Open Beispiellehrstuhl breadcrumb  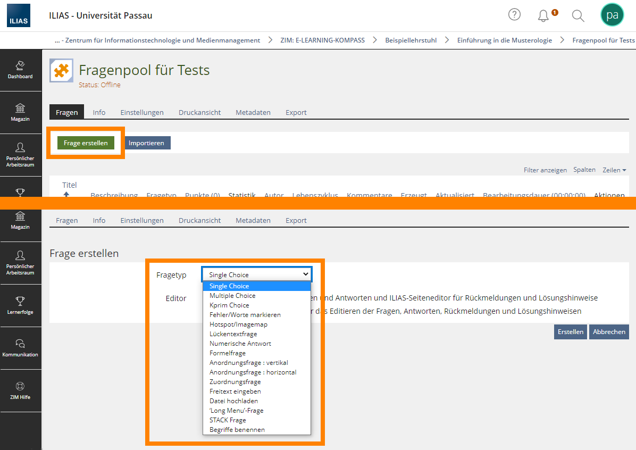tap(411, 40)
